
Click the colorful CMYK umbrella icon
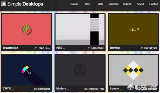26,70
